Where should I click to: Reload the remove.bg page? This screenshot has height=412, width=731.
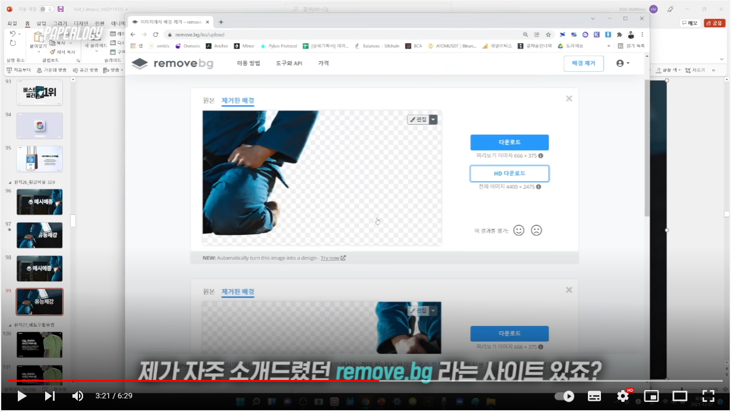156,34
